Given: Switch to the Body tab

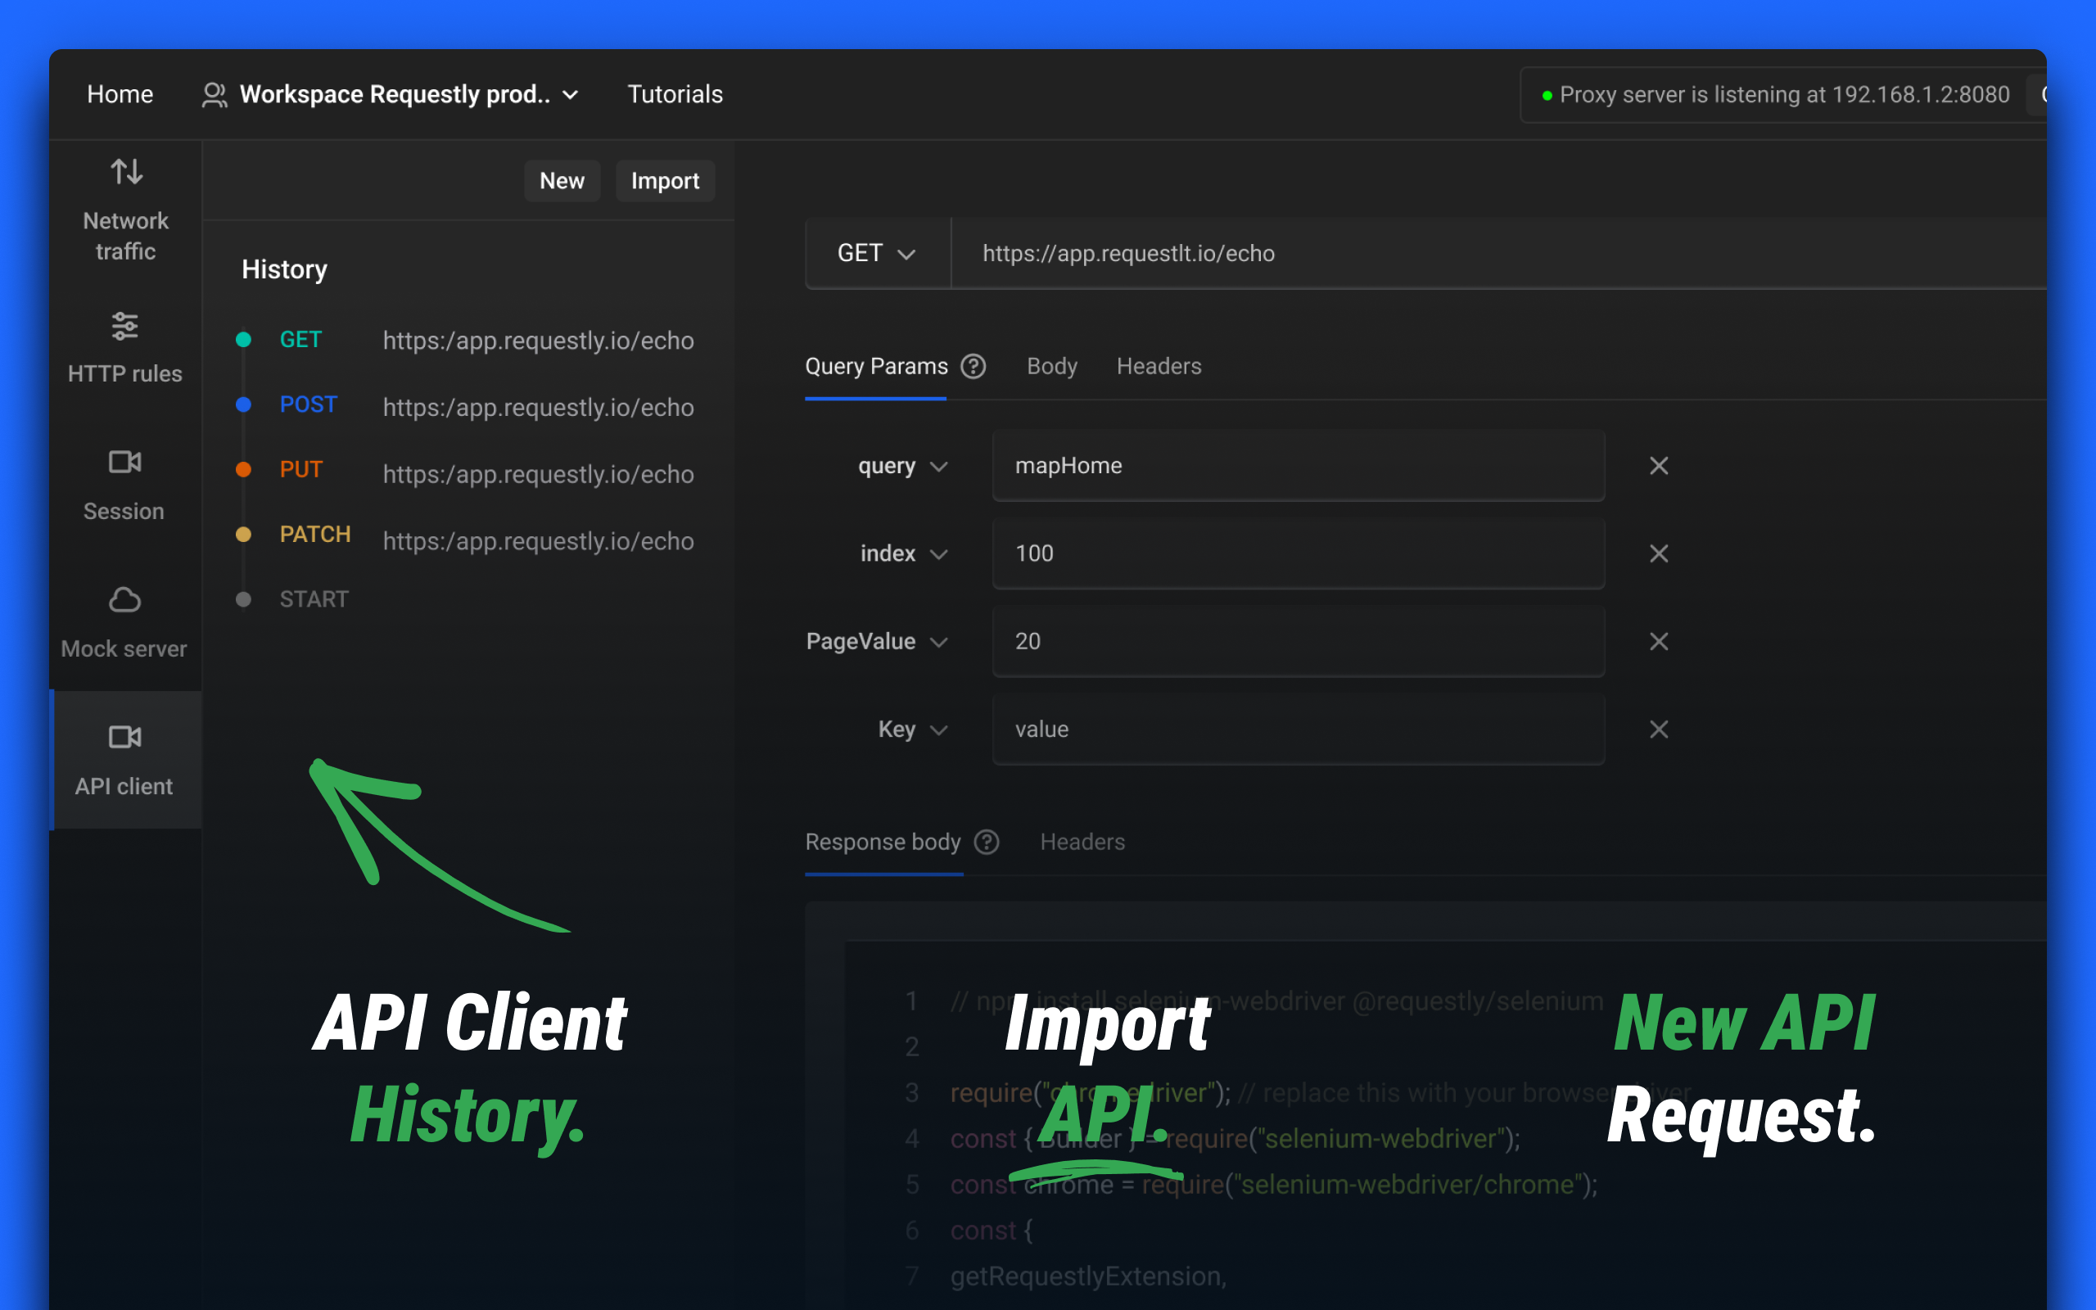Looking at the screenshot, I should click(1050, 367).
